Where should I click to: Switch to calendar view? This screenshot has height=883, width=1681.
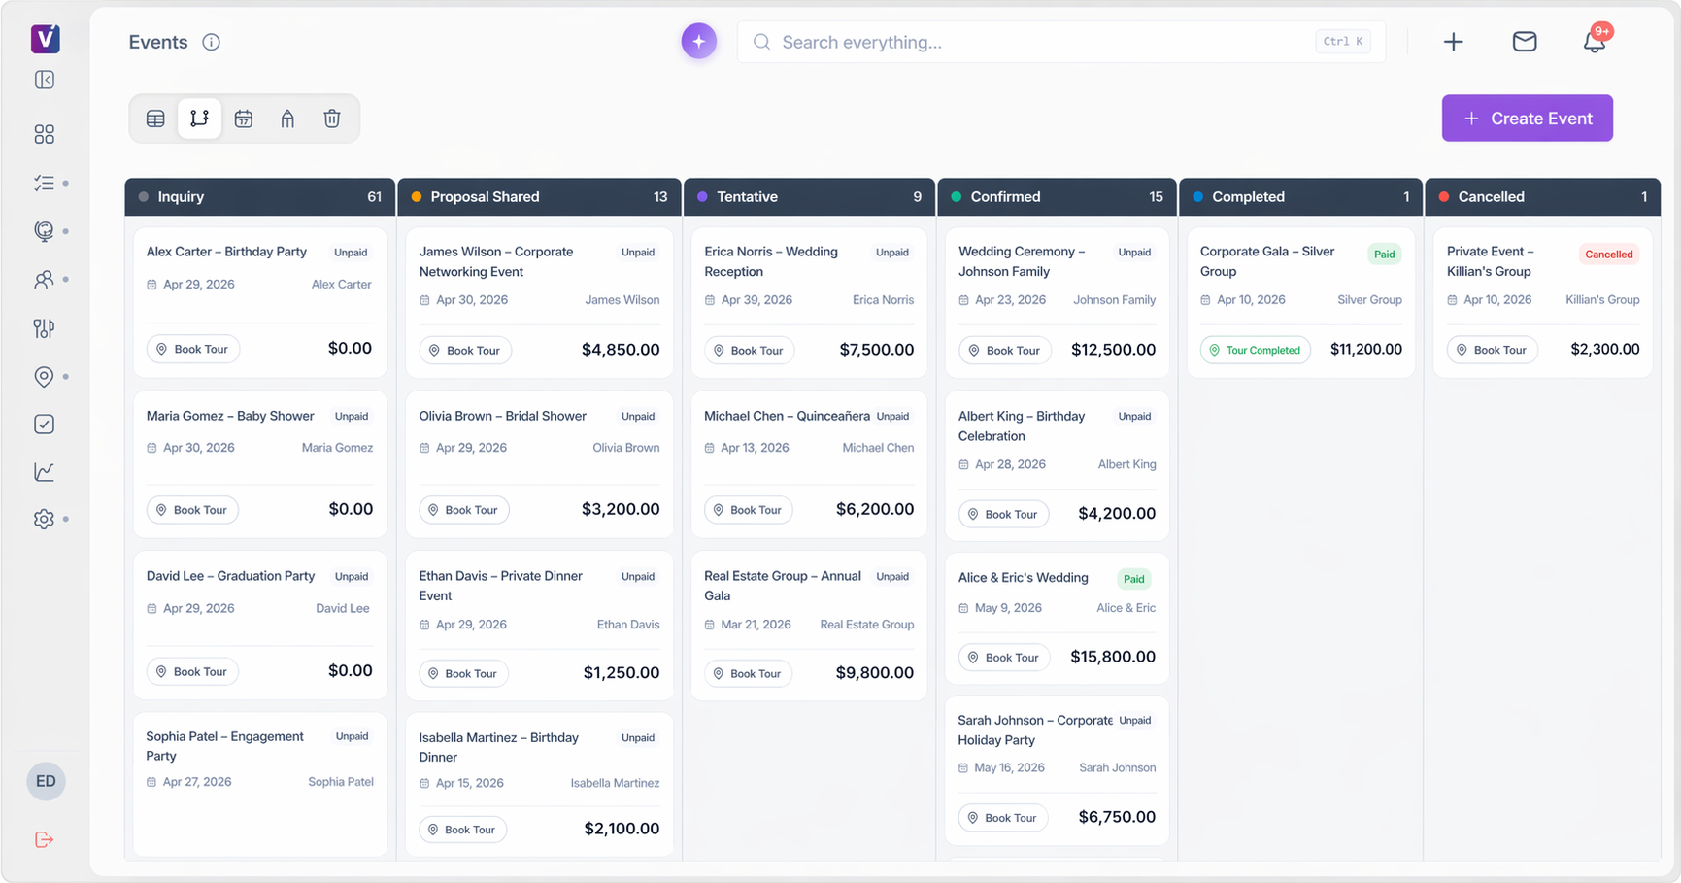coord(244,119)
